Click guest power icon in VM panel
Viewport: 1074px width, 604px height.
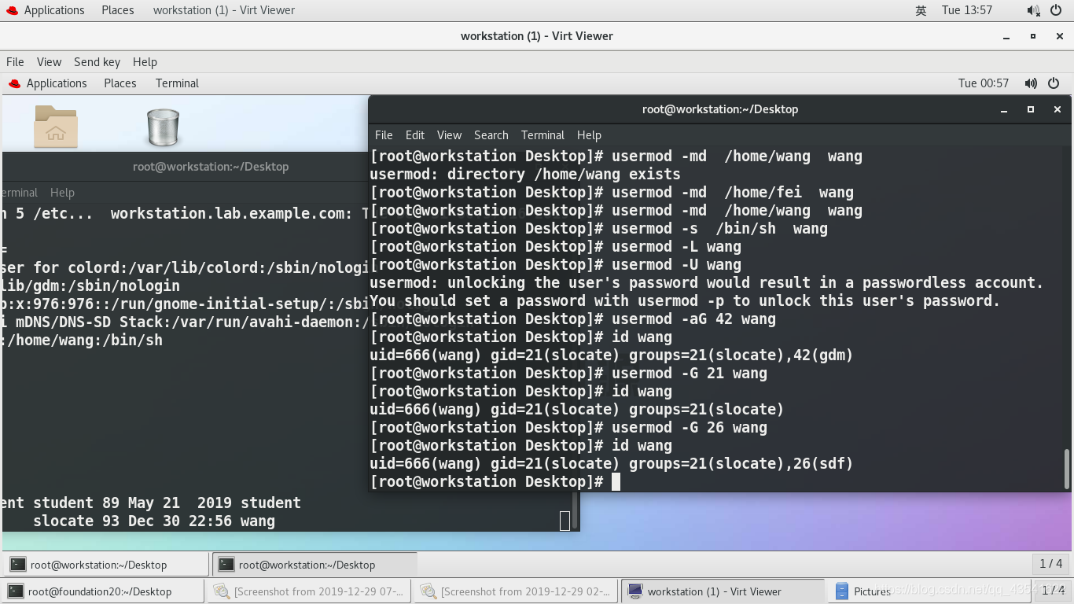1054,83
